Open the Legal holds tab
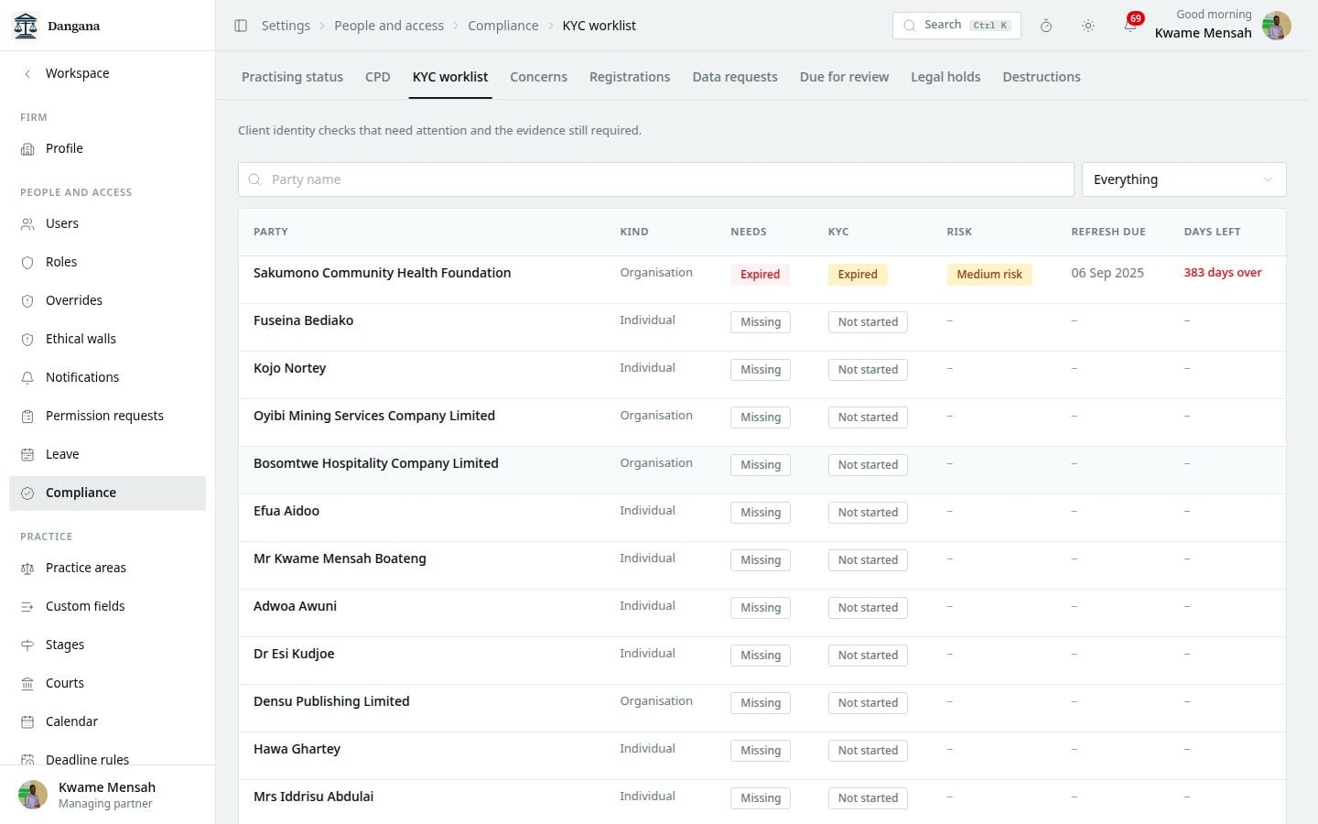 tap(945, 77)
